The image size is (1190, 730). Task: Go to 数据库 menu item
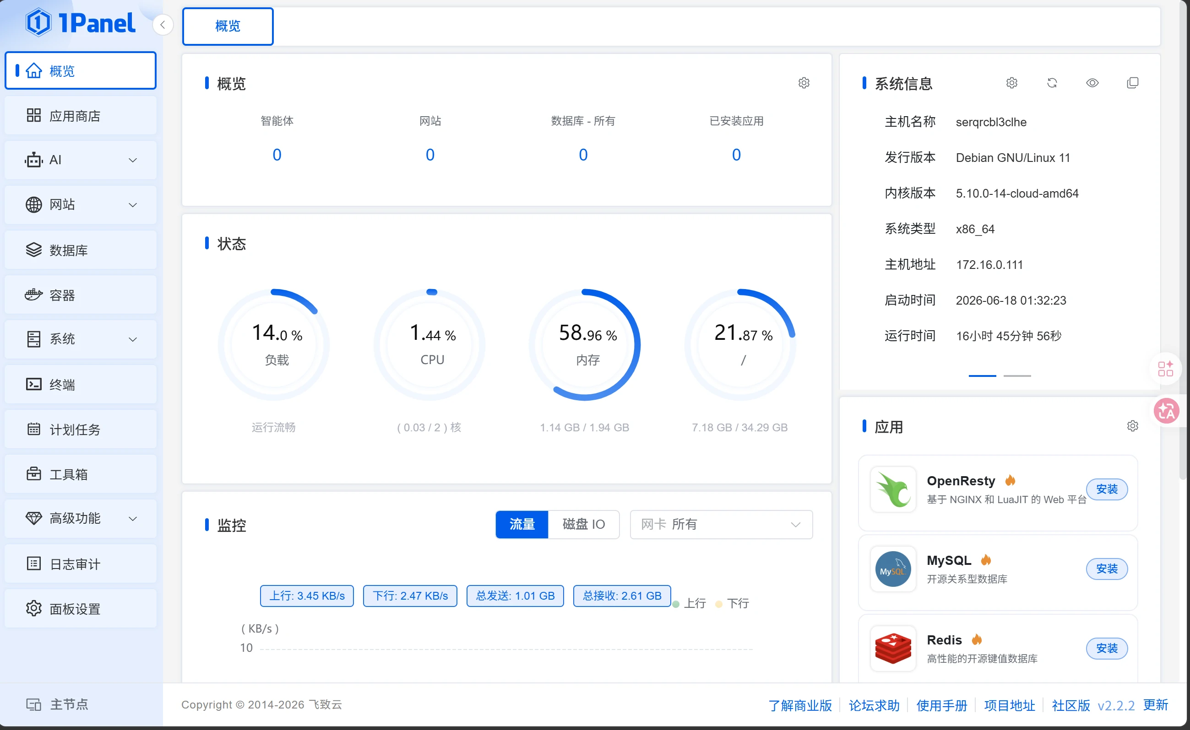[x=80, y=250]
